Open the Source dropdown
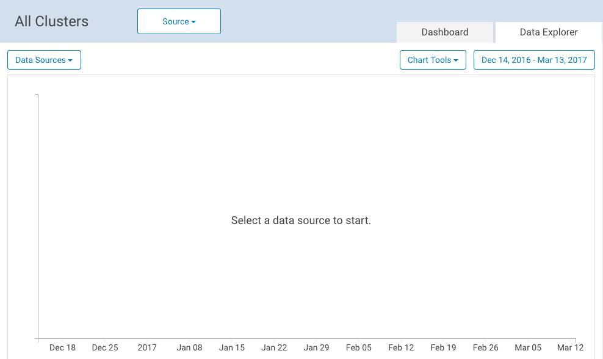This screenshot has height=359, width=603. pyautogui.click(x=179, y=21)
